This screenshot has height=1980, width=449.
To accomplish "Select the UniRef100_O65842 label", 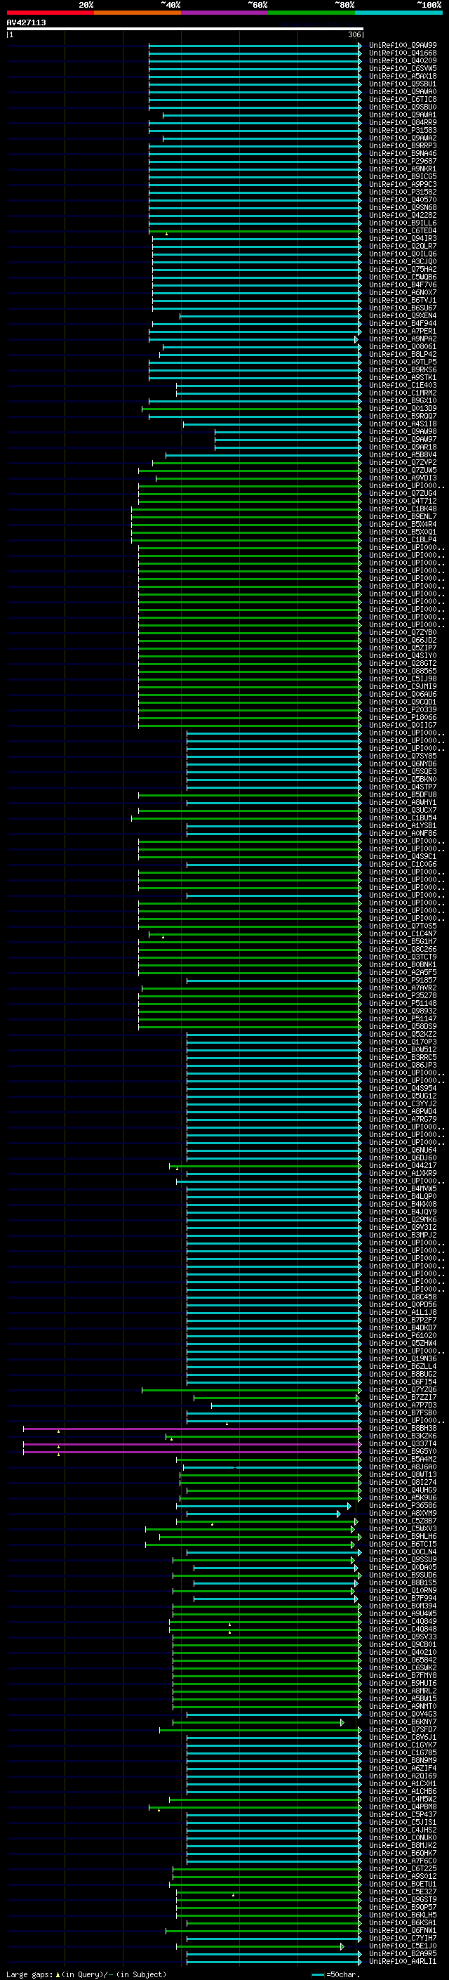I will [403, 1660].
